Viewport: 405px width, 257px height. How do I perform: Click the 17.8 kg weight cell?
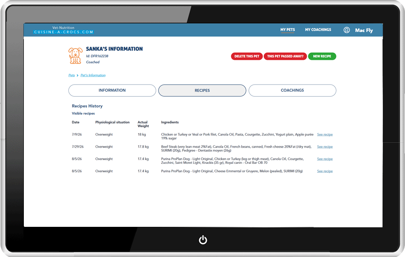(x=143, y=147)
